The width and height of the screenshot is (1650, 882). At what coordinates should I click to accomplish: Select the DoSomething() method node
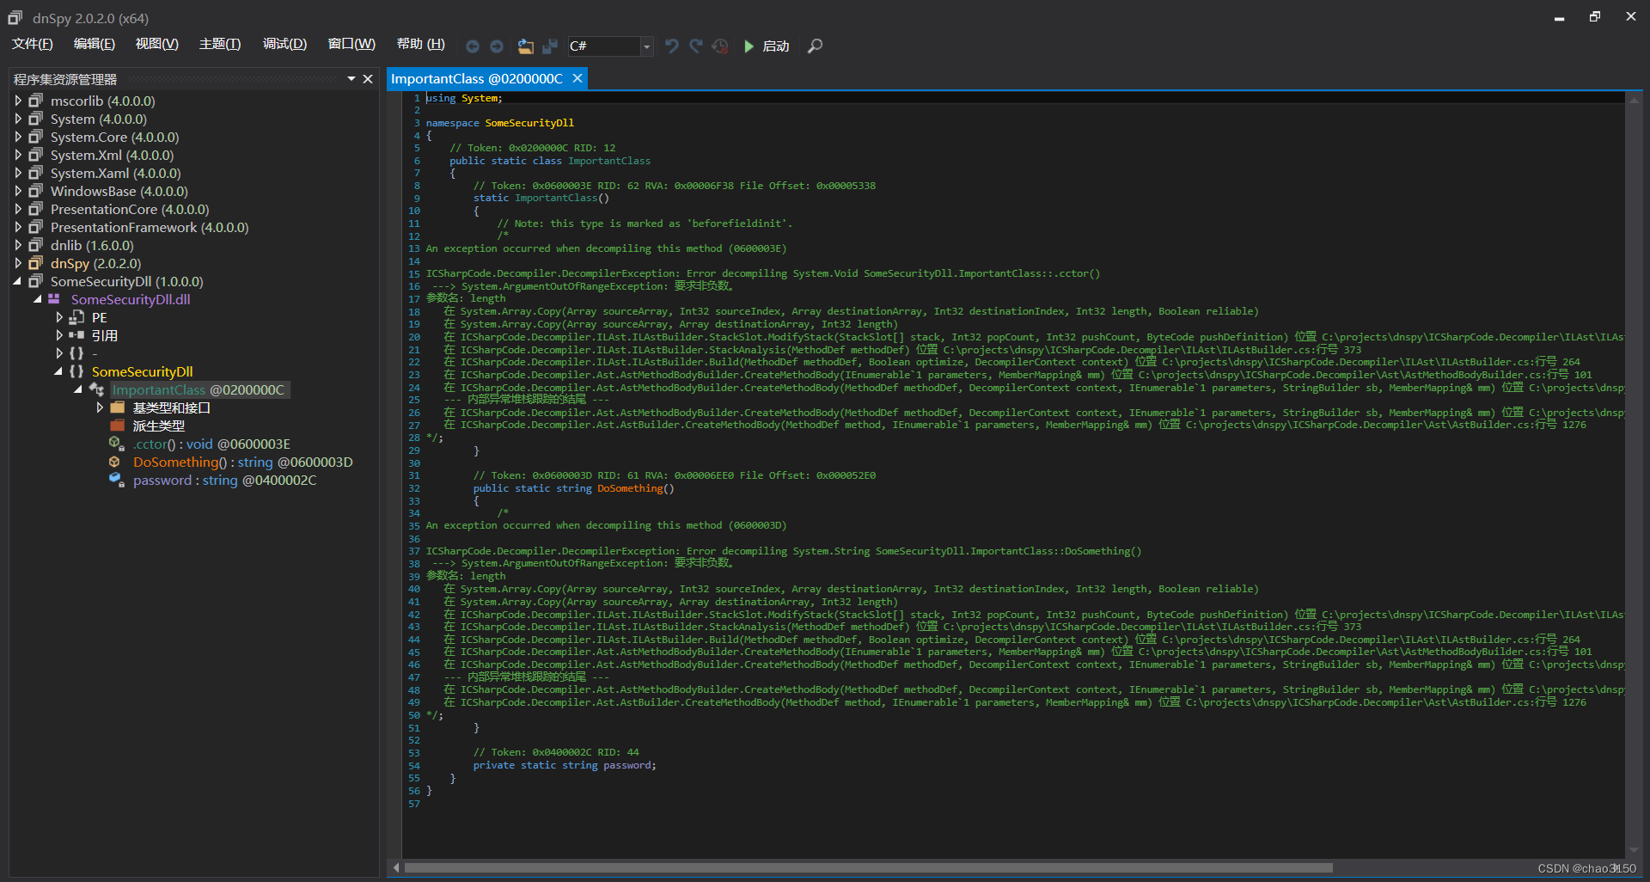click(x=242, y=462)
